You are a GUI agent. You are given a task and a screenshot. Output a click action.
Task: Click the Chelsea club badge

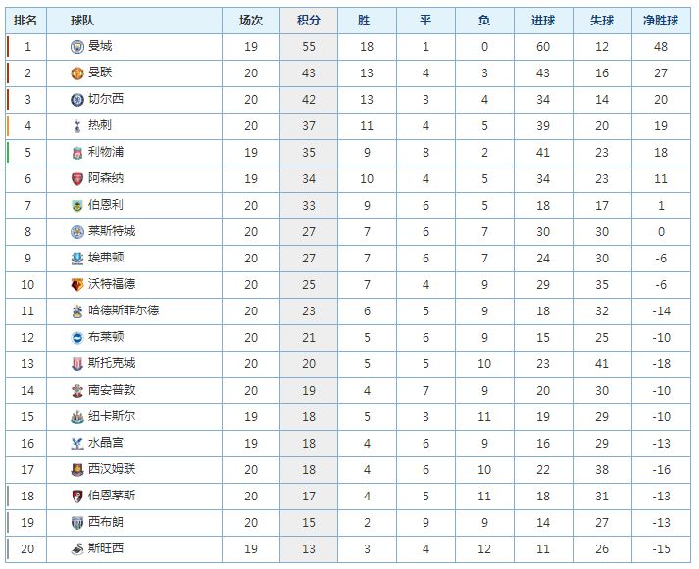(77, 100)
